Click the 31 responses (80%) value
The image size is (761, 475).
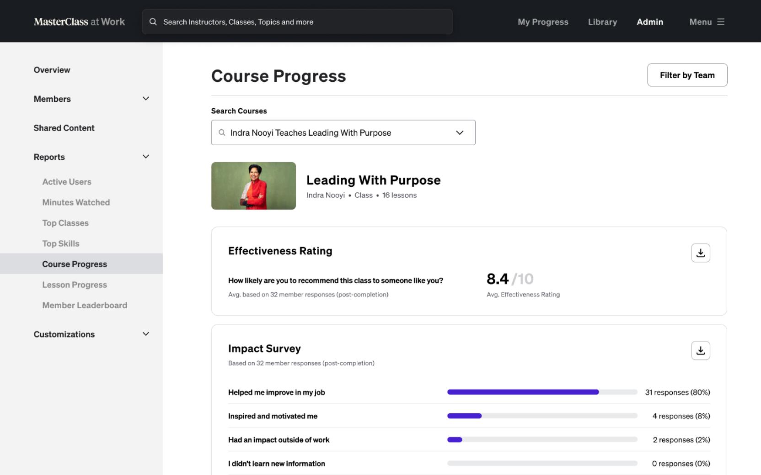tap(677, 392)
